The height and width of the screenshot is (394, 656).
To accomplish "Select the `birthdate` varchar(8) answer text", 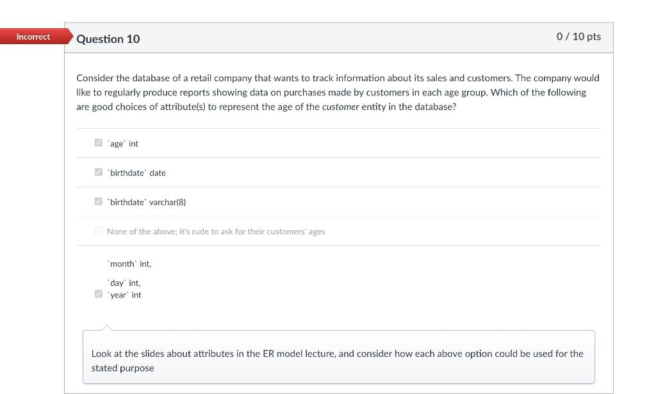I will [147, 203].
